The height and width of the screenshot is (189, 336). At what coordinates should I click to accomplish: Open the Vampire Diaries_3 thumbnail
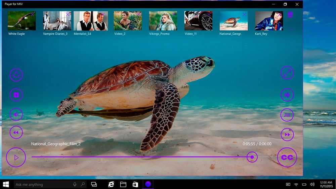[x=57, y=21]
